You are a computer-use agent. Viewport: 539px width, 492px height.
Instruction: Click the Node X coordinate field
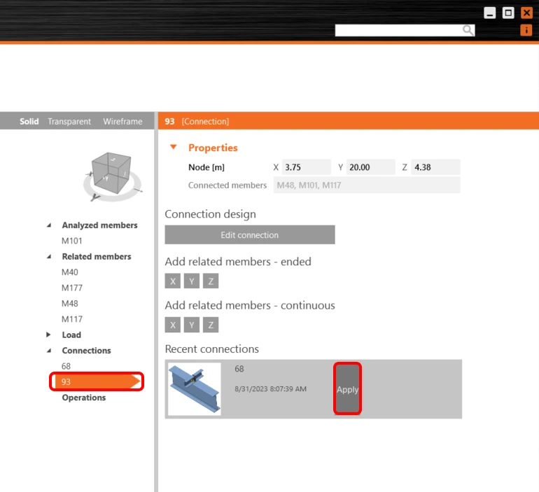click(307, 167)
